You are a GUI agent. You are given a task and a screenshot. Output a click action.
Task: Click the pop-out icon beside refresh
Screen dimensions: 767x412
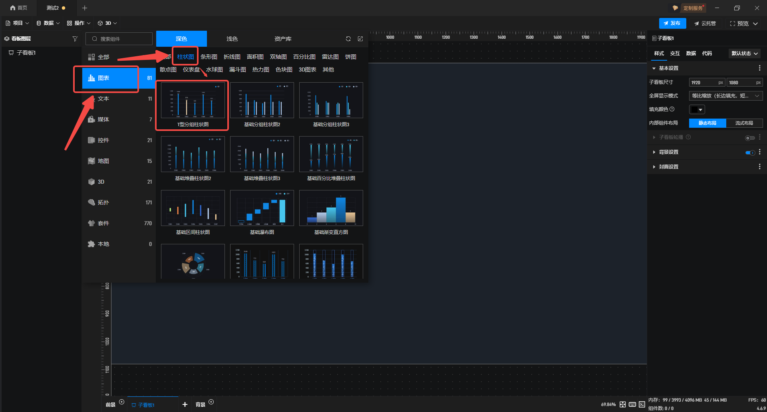pos(360,39)
